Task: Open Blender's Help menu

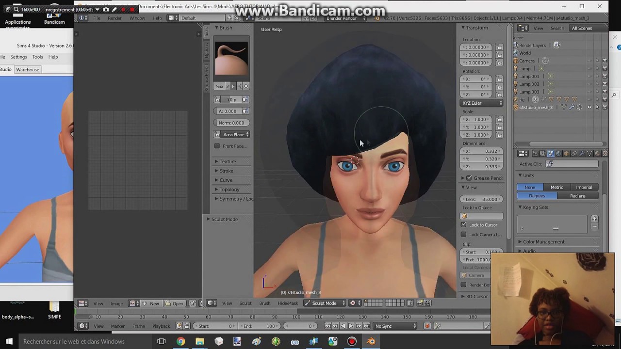Action: pos(157,18)
